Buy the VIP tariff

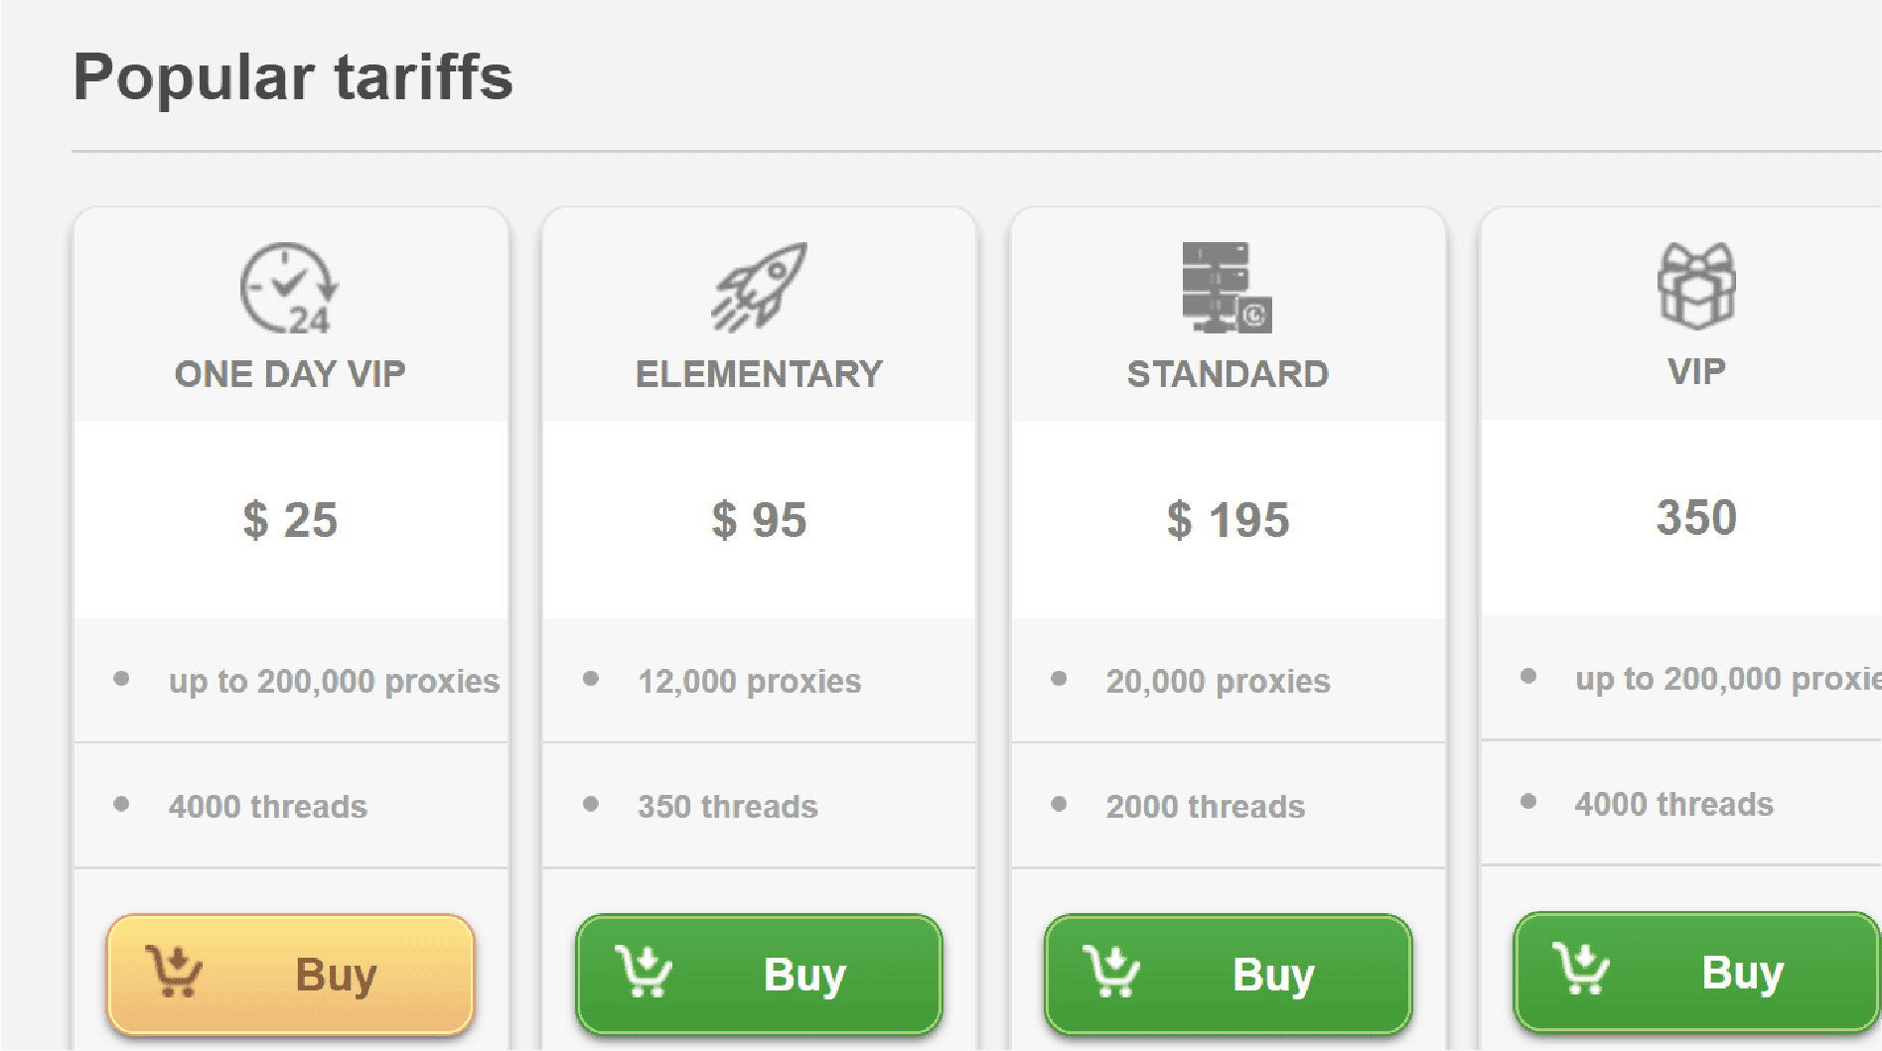(x=1696, y=972)
